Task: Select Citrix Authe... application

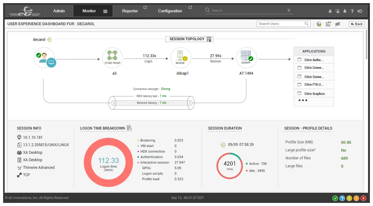Action: pyautogui.click(x=314, y=60)
